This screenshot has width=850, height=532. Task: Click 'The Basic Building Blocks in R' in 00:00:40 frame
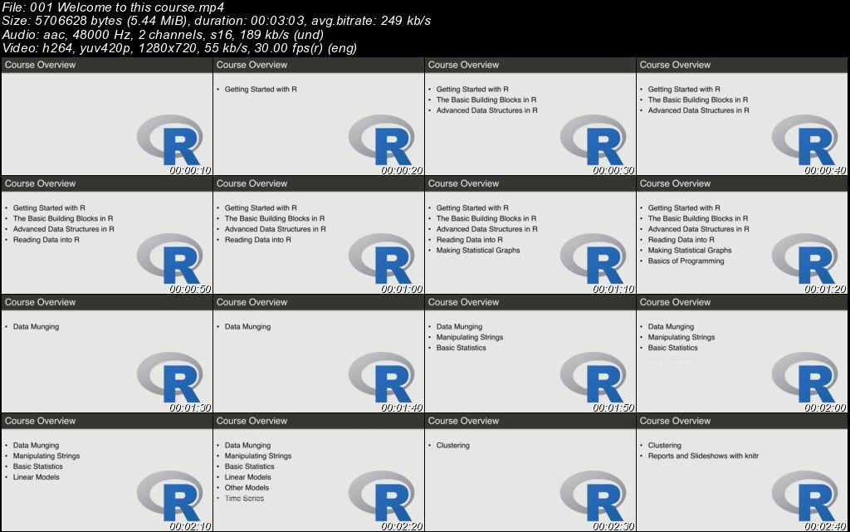697,100
